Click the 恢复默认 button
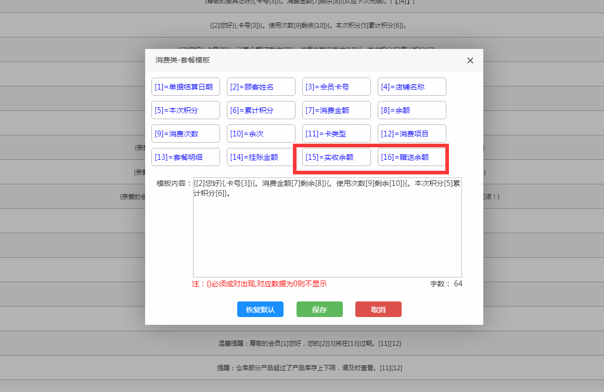 coord(261,310)
